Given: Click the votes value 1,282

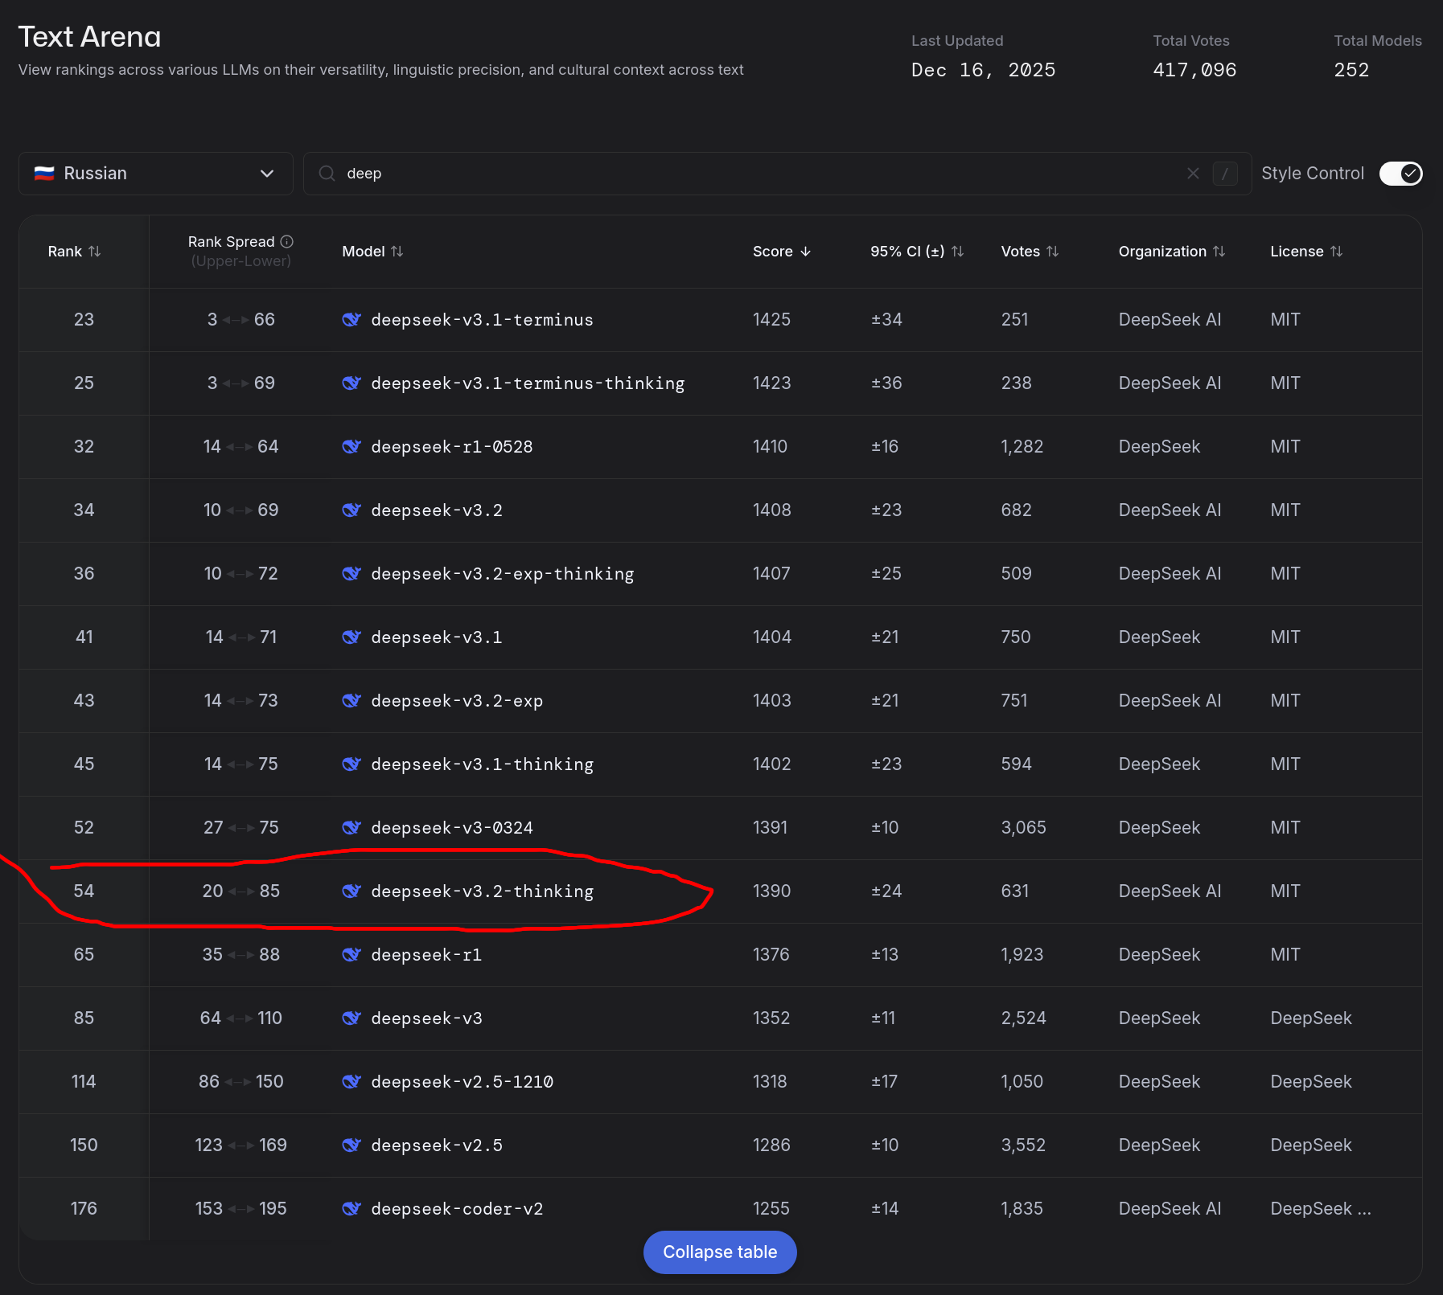Looking at the screenshot, I should (1022, 447).
